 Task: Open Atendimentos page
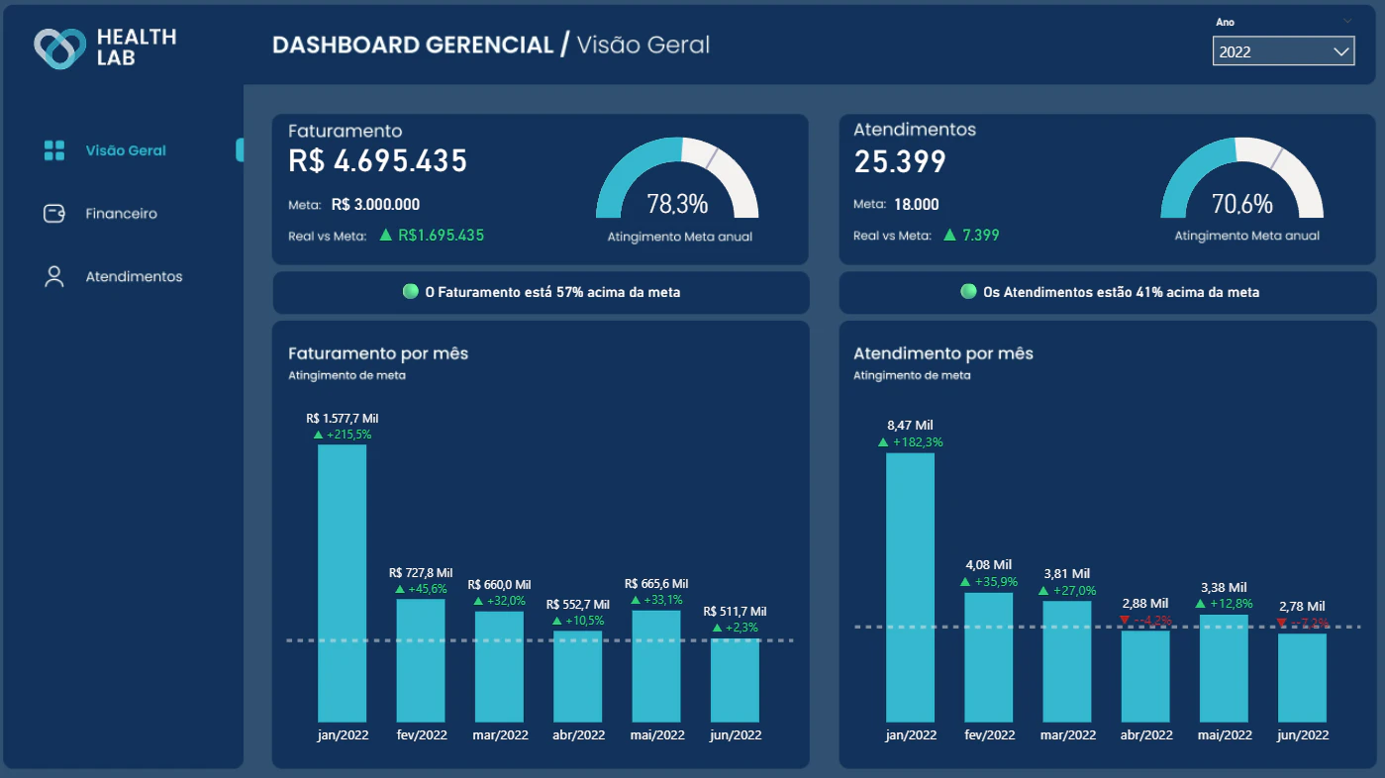[134, 276]
